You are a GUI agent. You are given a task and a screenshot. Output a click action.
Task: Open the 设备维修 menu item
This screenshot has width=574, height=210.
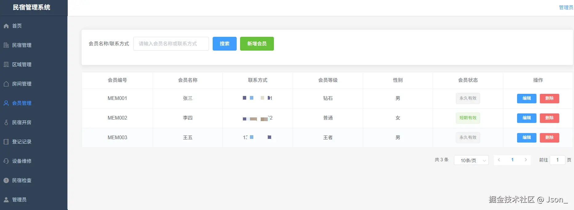pyautogui.click(x=34, y=161)
